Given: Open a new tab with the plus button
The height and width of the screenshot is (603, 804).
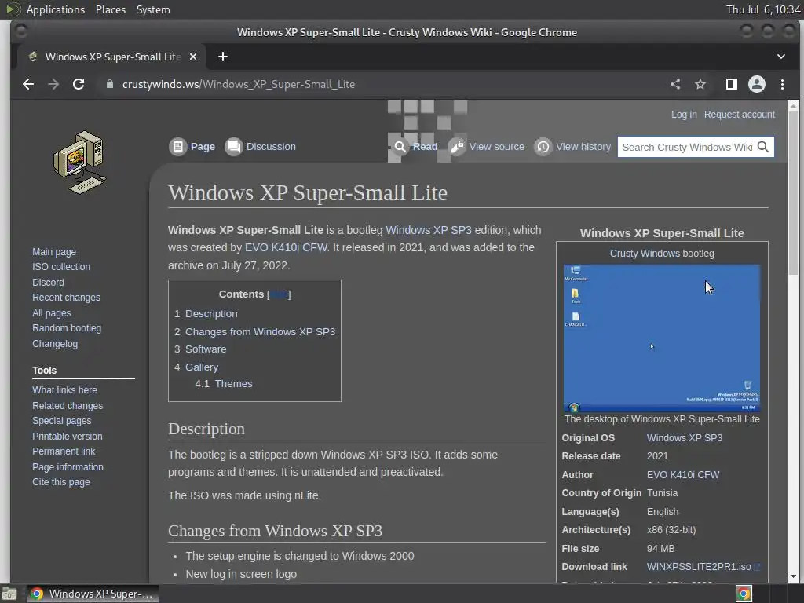Looking at the screenshot, I should (222, 57).
